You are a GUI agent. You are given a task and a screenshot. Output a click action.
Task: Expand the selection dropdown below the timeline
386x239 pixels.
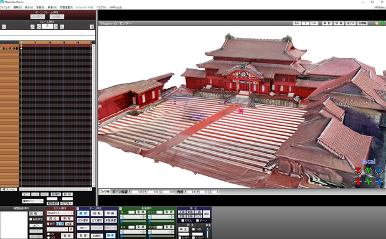[33, 201]
